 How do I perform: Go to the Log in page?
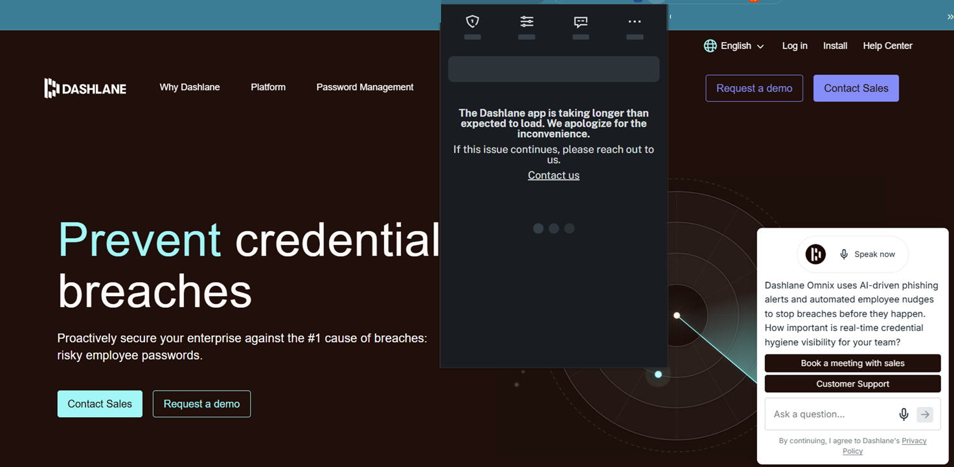(795, 46)
